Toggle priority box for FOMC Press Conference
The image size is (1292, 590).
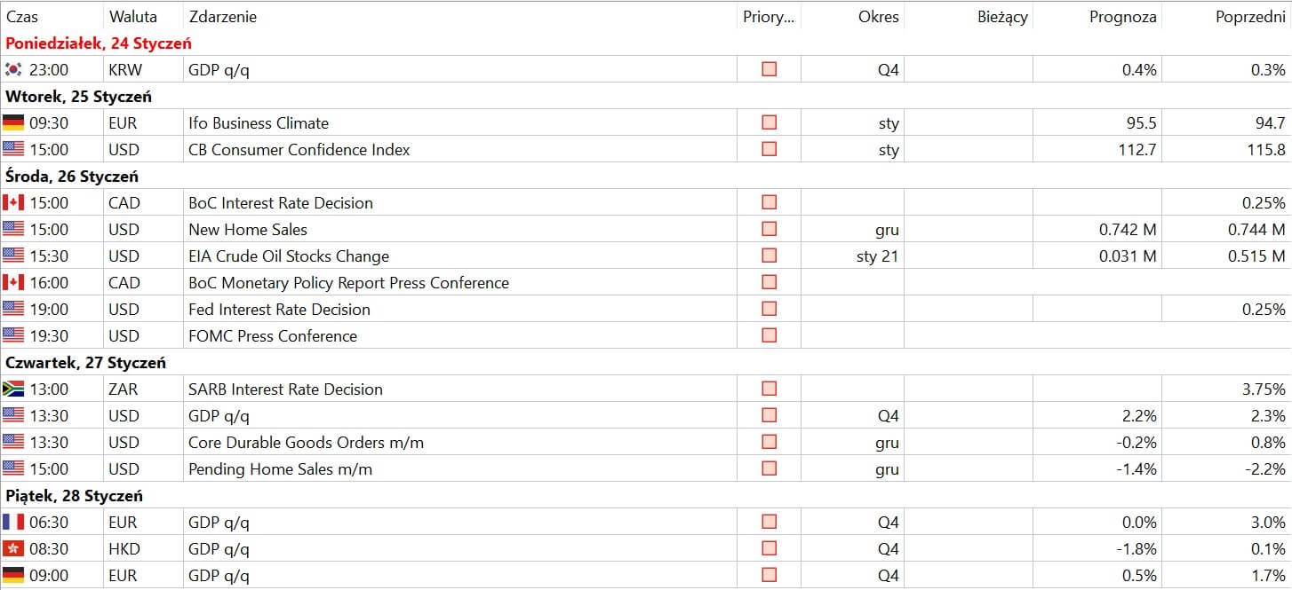click(770, 335)
